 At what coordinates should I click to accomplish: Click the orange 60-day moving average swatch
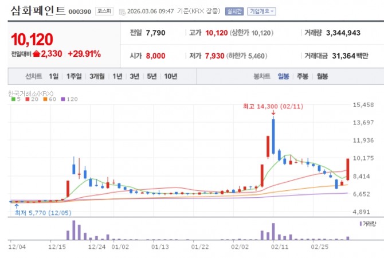(x=45, y=99)
